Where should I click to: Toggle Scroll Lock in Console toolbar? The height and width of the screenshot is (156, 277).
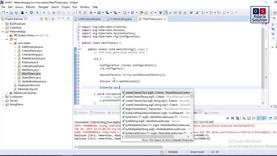[249, 118]
